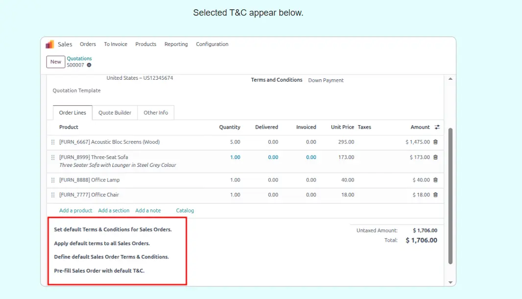Delete the Acoustic Bloc Screens order line
Image resolution: width=522 pixels, height=299 pixels.
[x=435, y=142]
